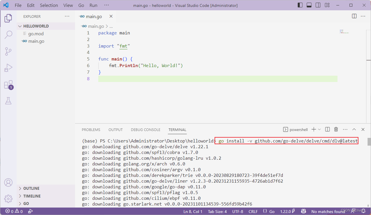Click main.go in the breadcrumb bar

point(96,26)
